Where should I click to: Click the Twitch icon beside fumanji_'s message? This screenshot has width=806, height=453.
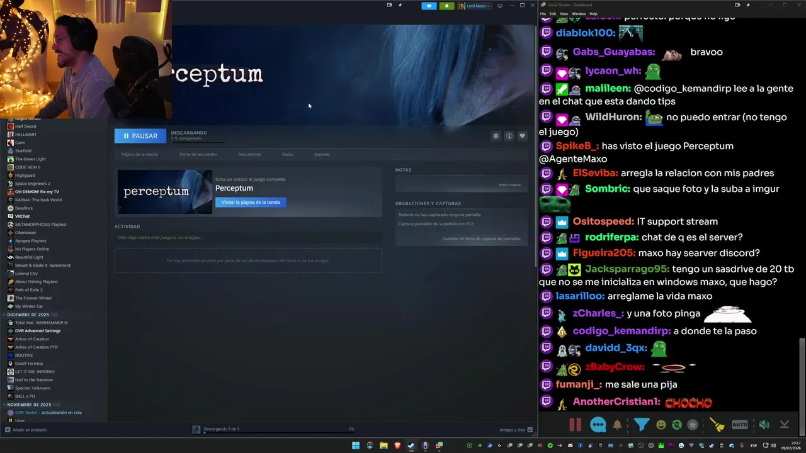546,384
